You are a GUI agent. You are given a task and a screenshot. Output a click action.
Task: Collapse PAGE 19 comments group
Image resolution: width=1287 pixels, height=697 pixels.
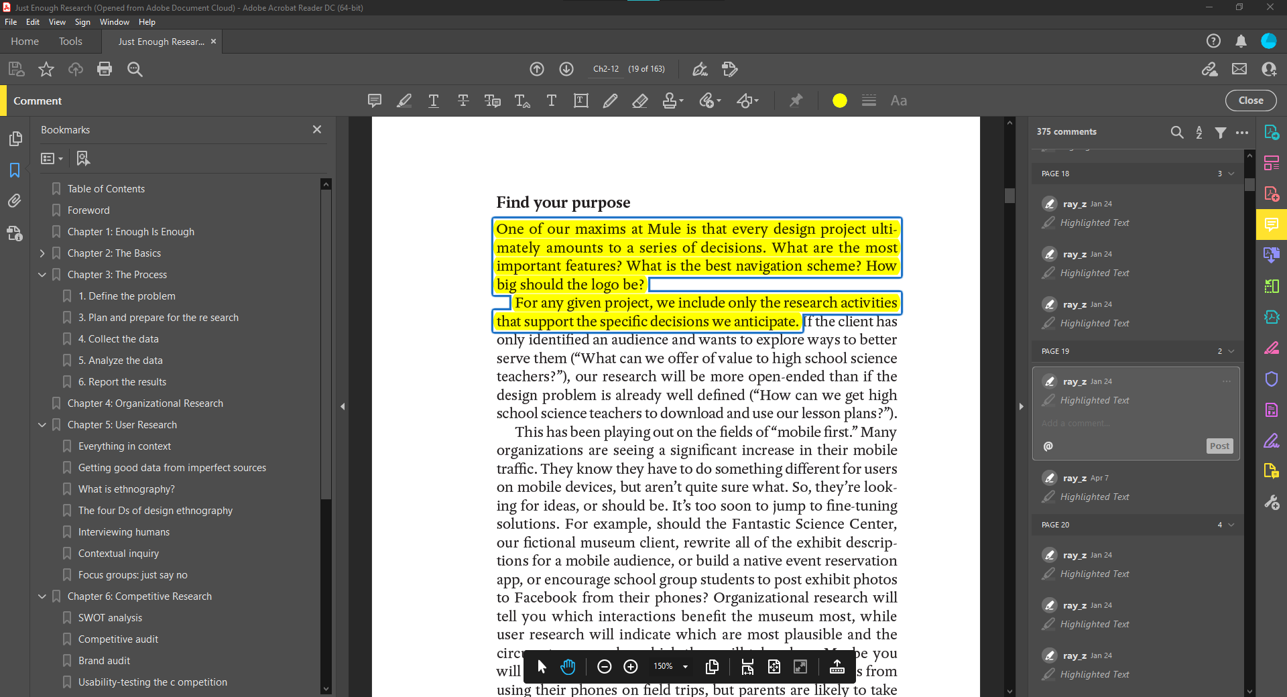point(1231,351)
